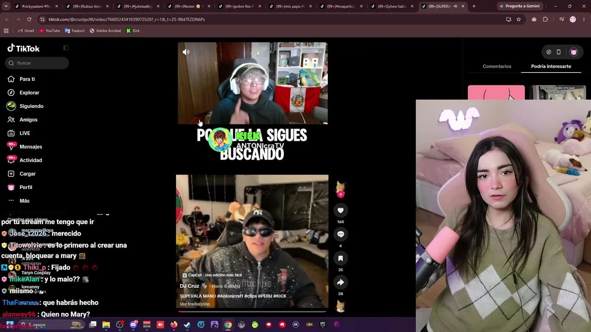Screen dimensions: 591x332
Task: Open the #KICK hashtag in the caption
Action: [280, 296]
